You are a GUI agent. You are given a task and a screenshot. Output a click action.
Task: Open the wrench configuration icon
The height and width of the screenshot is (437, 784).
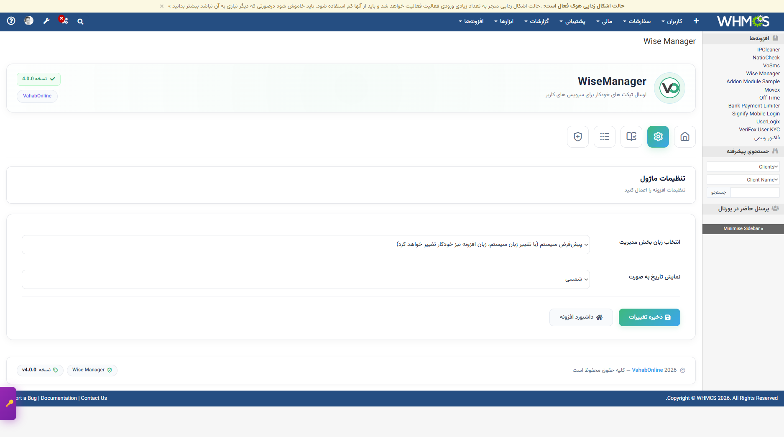click(46, 21)
